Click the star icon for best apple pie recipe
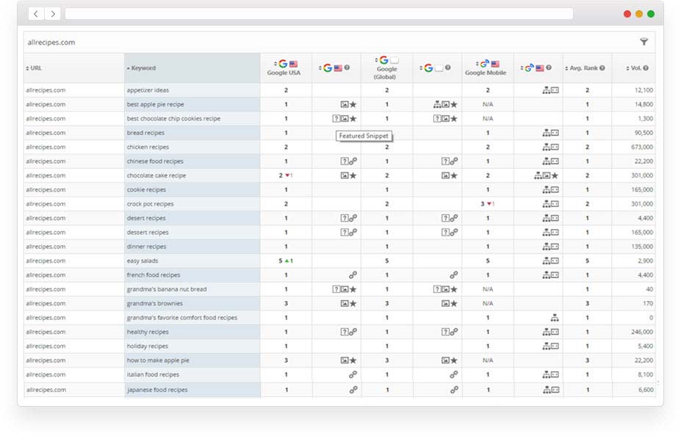 pos(353,104)
